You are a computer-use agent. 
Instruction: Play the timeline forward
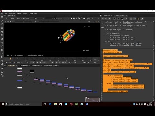tap(53, 63)
